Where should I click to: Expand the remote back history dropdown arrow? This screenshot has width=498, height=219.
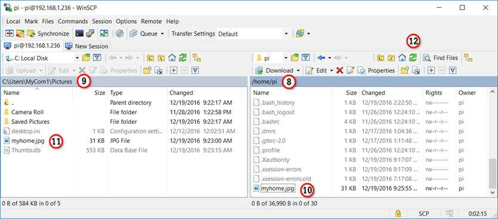click(x=330, y=58)
